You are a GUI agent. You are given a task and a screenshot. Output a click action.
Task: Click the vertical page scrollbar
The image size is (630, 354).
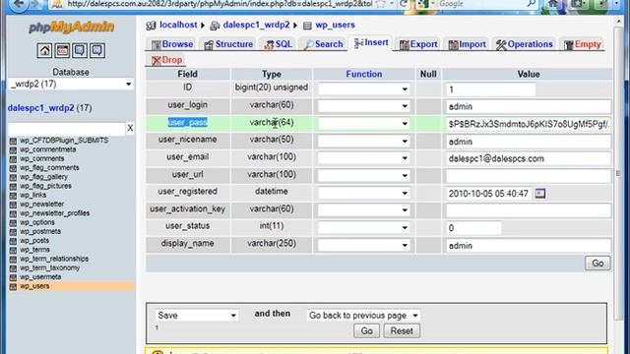point(618,173)
